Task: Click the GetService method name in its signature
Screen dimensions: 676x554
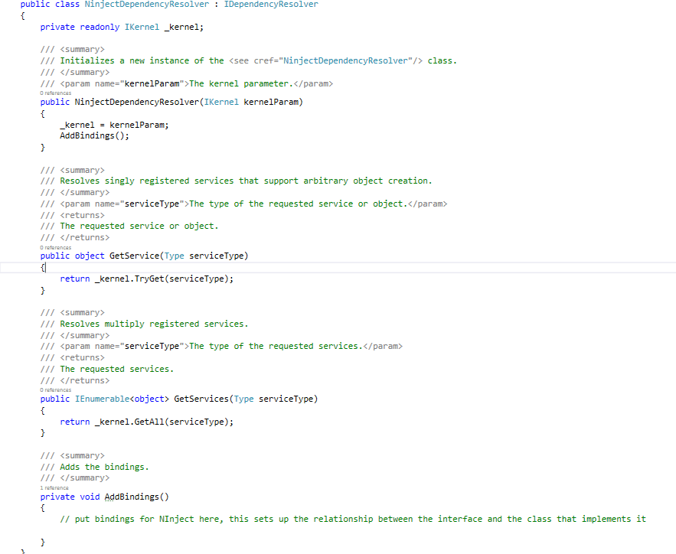Action: (134, 256)
